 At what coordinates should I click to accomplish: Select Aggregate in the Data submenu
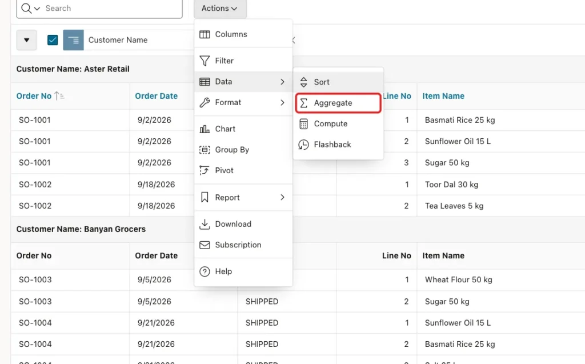point(338,103)
